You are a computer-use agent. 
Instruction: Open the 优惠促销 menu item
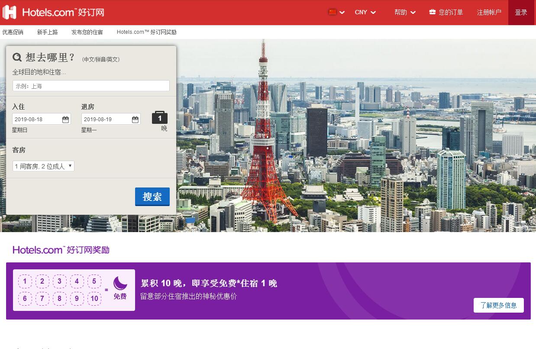tap(13, 32)
